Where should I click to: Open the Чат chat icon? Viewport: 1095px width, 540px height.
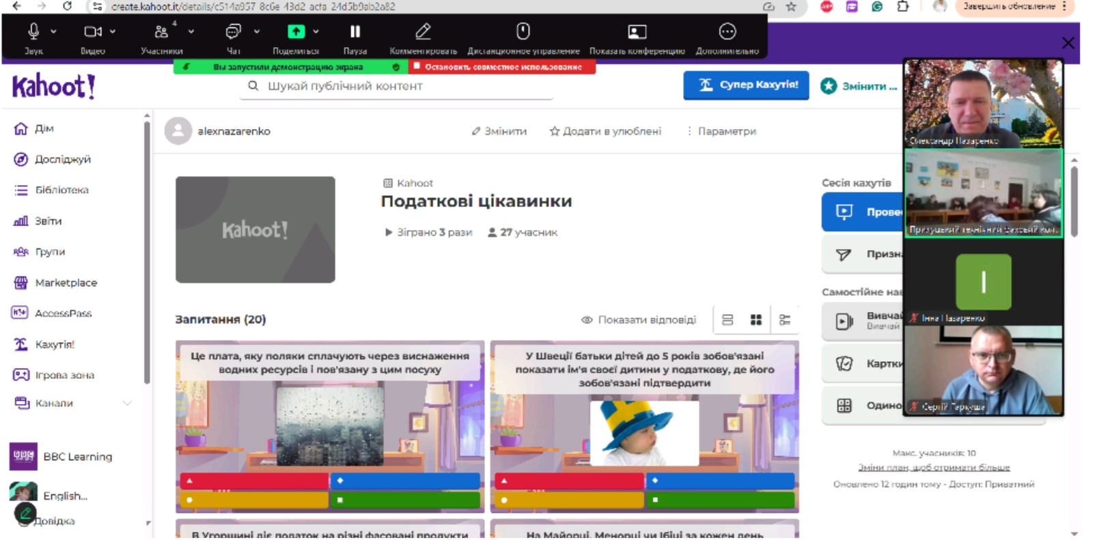[234, 31]
